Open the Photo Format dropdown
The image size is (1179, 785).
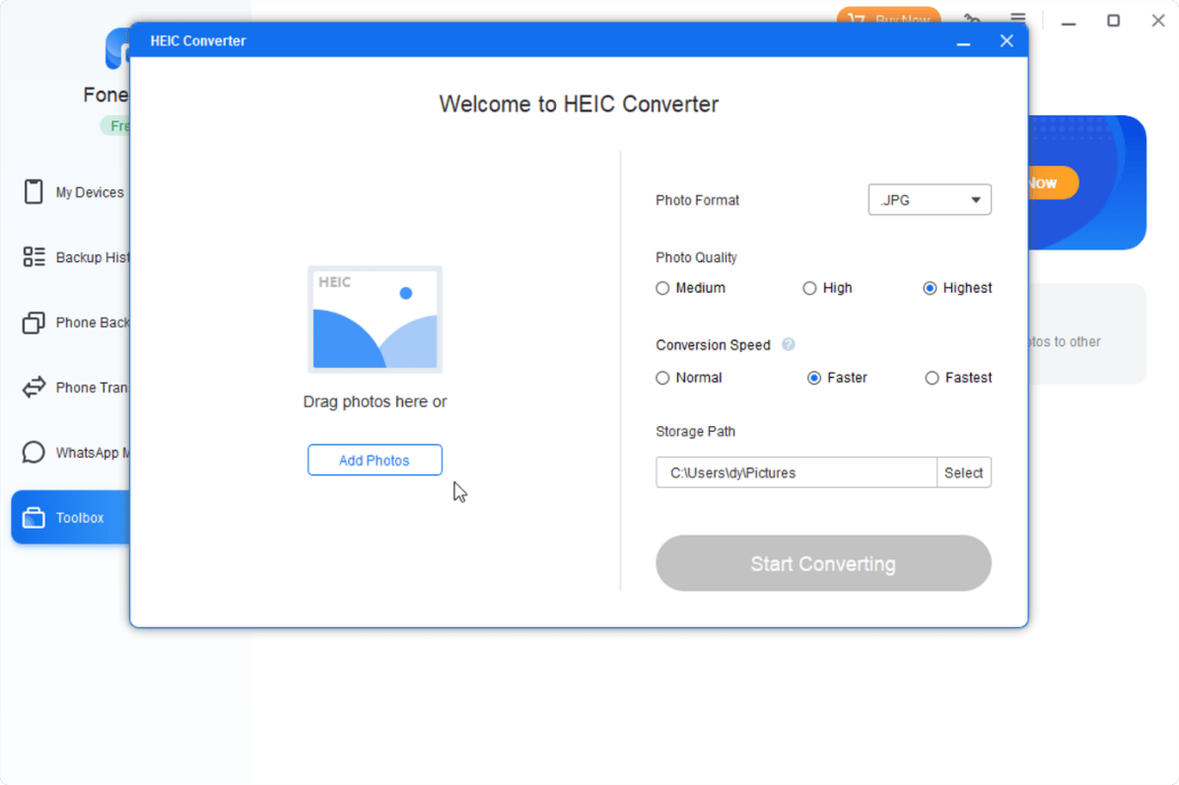pos(929,200)
